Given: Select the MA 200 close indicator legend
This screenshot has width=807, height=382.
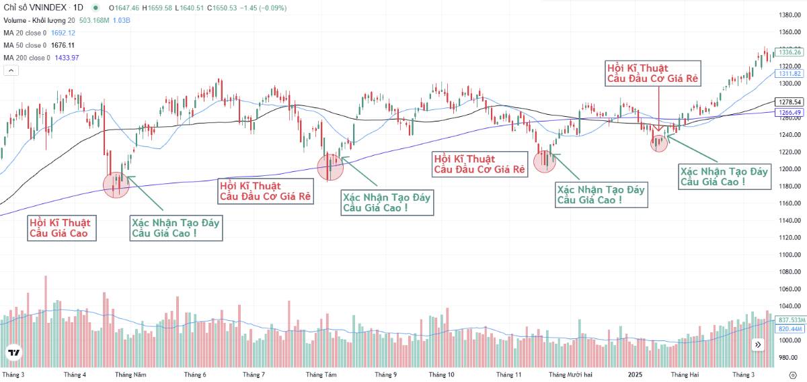Looking at the screenshot, I should (26, 58).
